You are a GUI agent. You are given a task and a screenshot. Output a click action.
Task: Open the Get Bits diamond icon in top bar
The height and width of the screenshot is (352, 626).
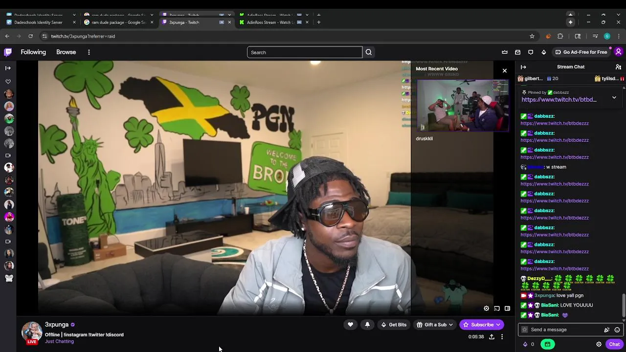(x=544, y=52)
